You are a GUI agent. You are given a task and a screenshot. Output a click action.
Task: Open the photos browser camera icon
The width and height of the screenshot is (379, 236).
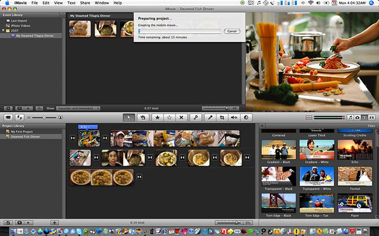pyautogui.click(x=357, y=117)
